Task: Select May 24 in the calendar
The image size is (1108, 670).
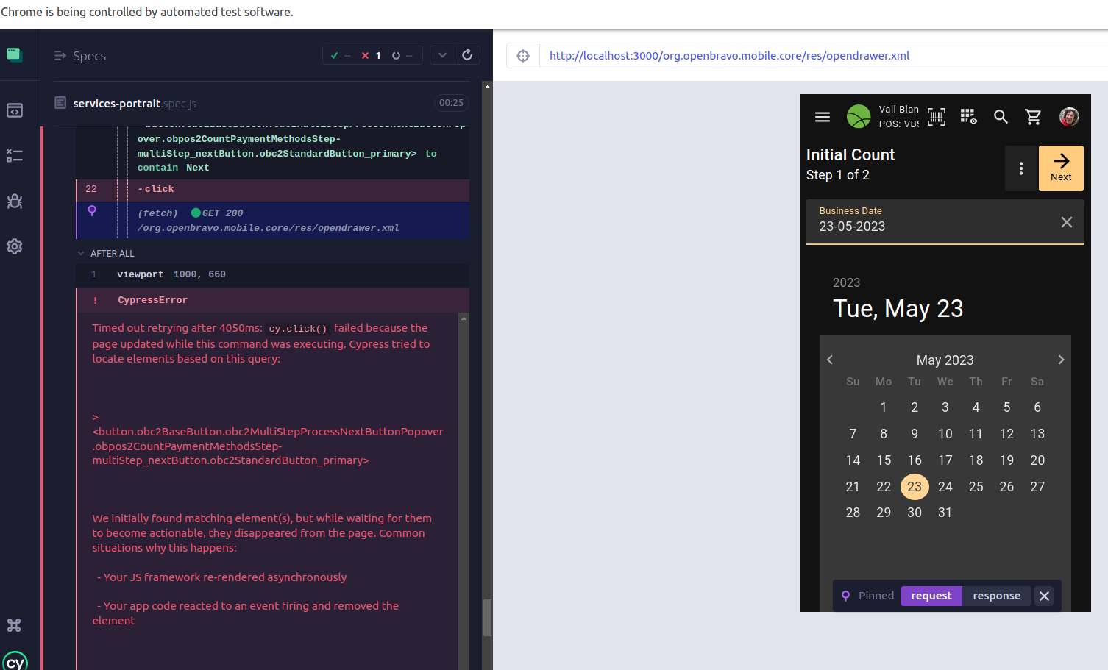Action: coord(945,487)
